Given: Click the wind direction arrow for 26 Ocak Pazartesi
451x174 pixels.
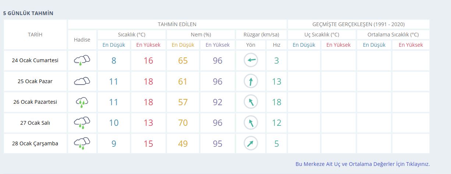Looking at the screenshot, I should pyautogui.click(x=251, y=102).
